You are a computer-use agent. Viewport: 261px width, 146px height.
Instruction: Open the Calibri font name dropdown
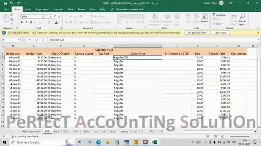coord(42,16)
